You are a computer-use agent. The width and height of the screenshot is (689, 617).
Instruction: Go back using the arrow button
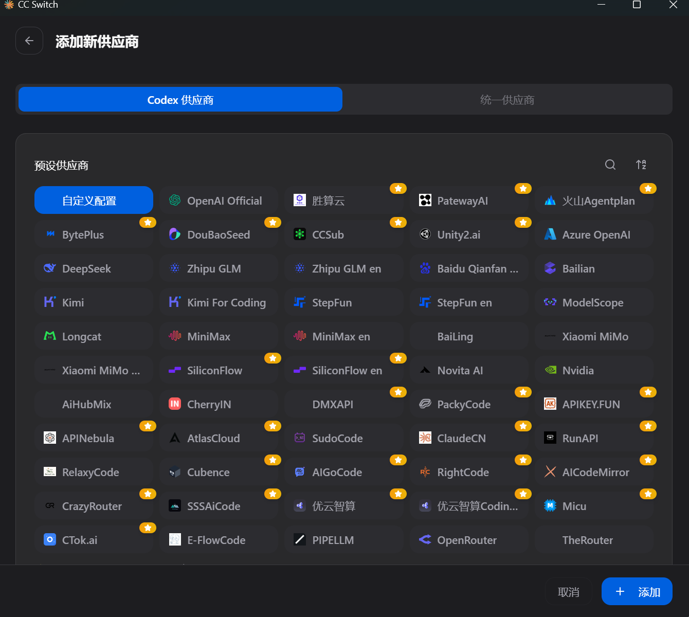[x=29, y=41]
